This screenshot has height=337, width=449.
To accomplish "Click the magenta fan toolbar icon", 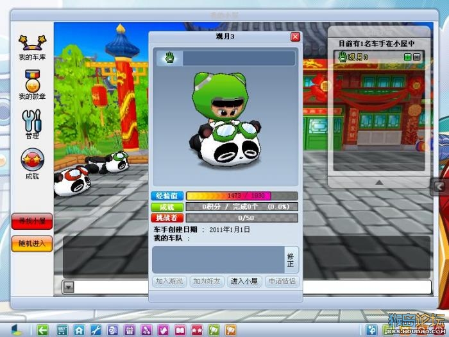I will point(146,330).
